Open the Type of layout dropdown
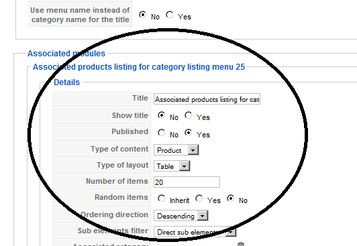Viewport: 357px width, 246px height. point(172,166)
